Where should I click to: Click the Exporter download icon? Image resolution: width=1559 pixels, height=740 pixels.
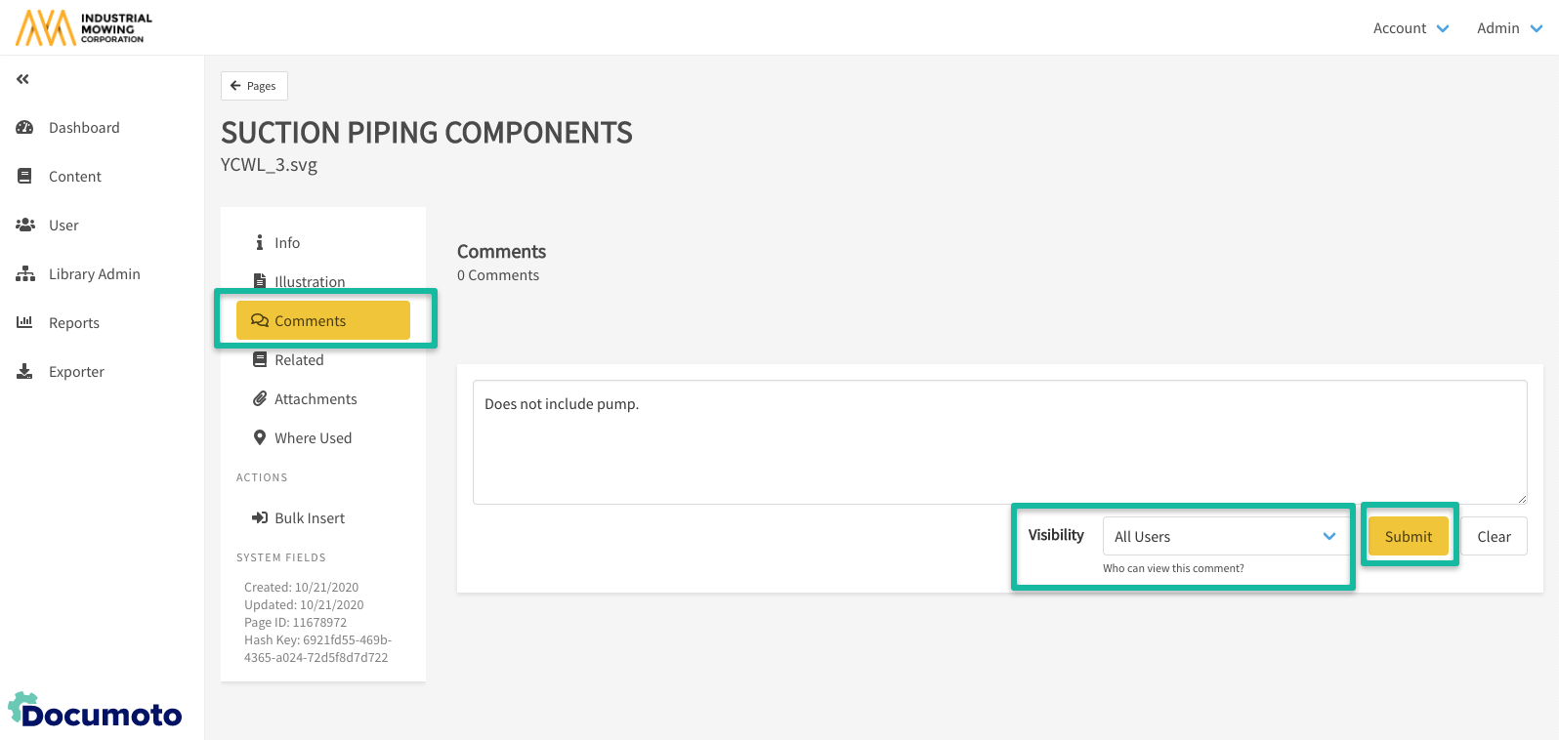pyautogui.click(x=25, y=372)
